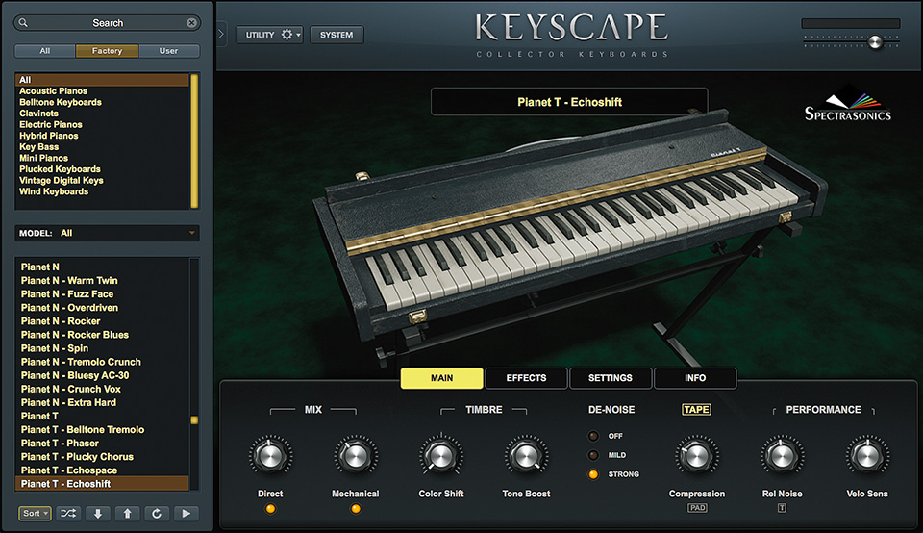Image resolution: width=923 pixels, height=533 pixels.
Task: Collapse the browser with the arrow
Action: click(221, 35)
